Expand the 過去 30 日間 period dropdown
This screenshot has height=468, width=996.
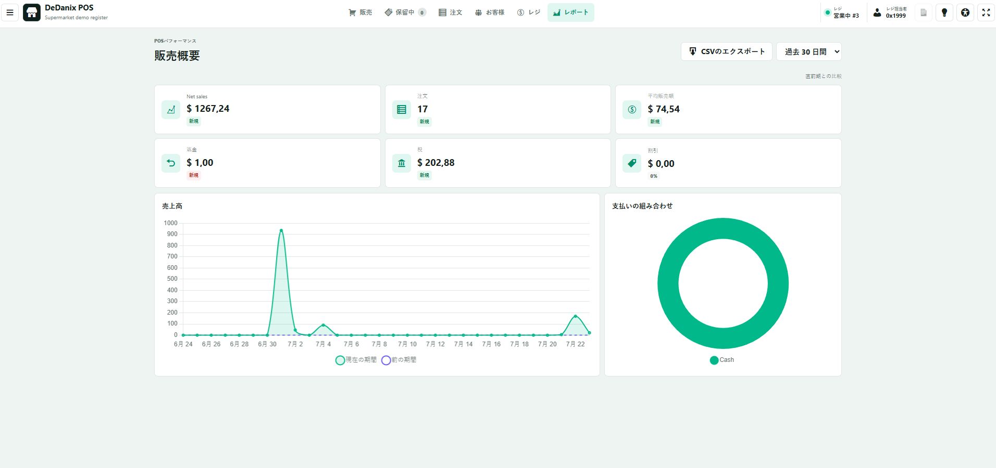click(809, 51)
